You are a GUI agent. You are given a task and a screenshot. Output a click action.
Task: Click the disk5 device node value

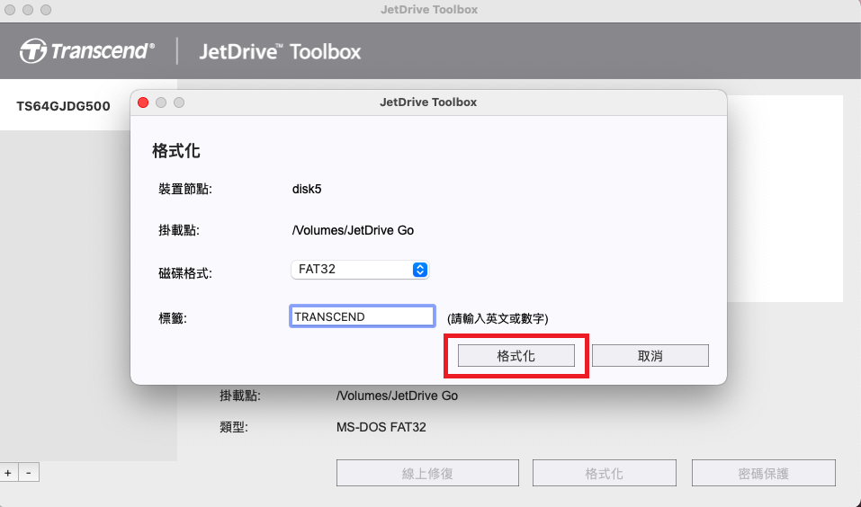(x=307, y=190)
